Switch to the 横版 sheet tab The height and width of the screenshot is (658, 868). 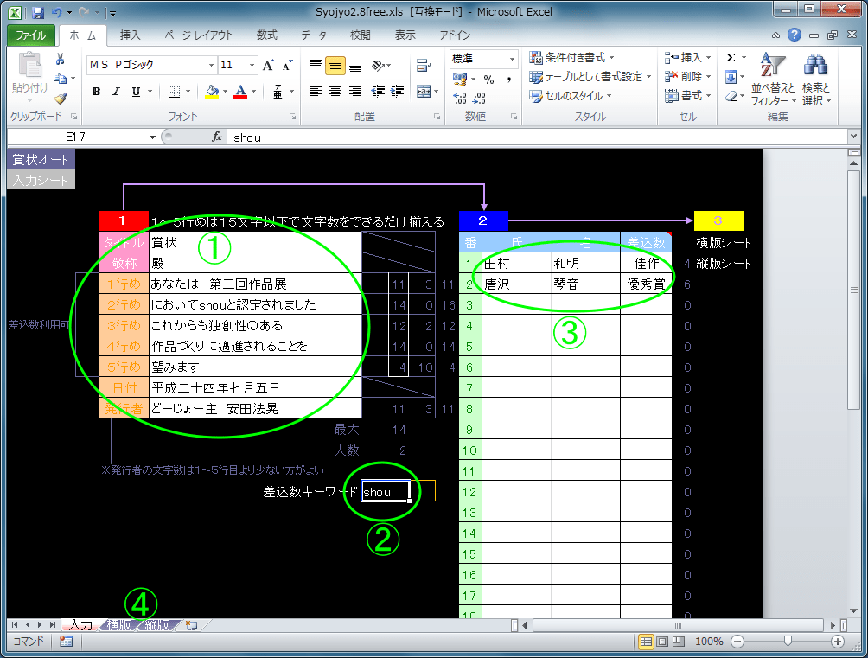point(119,625)
